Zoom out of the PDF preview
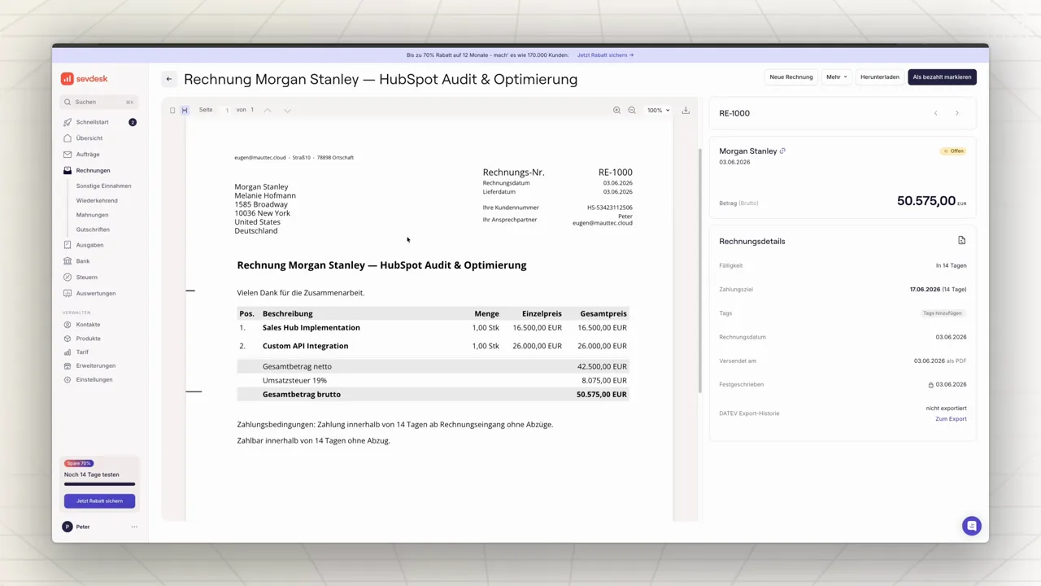The image size is (1041, 586). (632, 110)
